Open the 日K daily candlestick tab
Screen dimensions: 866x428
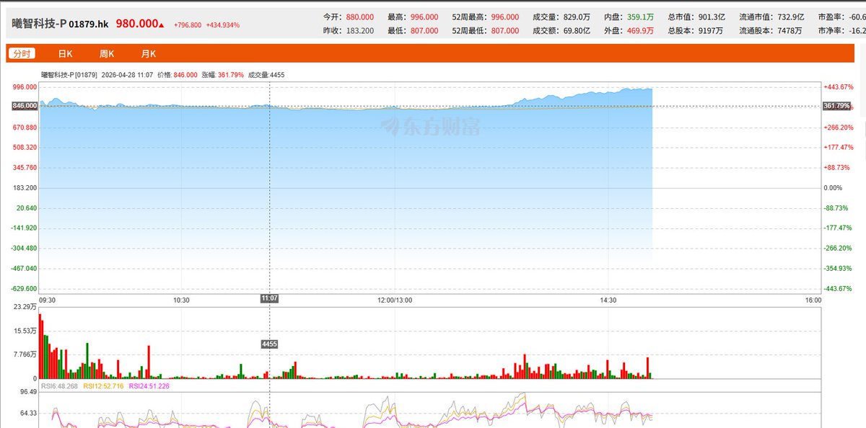[x=66, y=54]
